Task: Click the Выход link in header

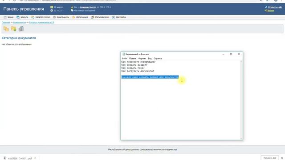Action: pyautogui.click(x=271, y=11)
